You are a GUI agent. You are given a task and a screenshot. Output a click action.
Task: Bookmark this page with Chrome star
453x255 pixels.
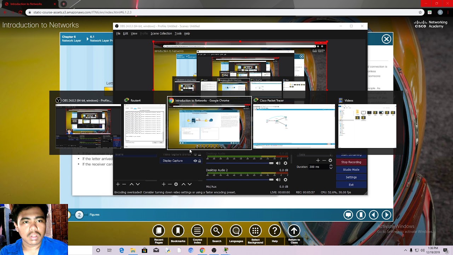point(420,12)
